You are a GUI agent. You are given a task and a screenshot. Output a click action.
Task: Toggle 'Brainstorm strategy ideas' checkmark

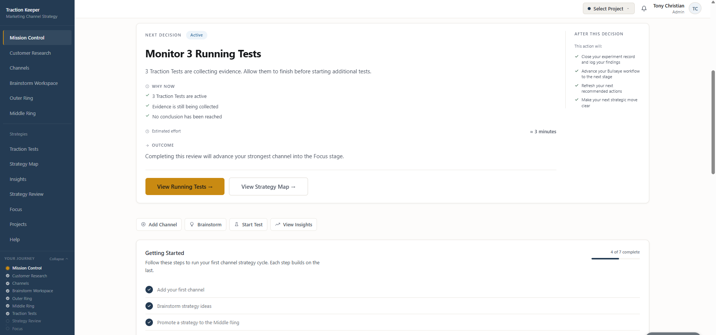(149, 306)
